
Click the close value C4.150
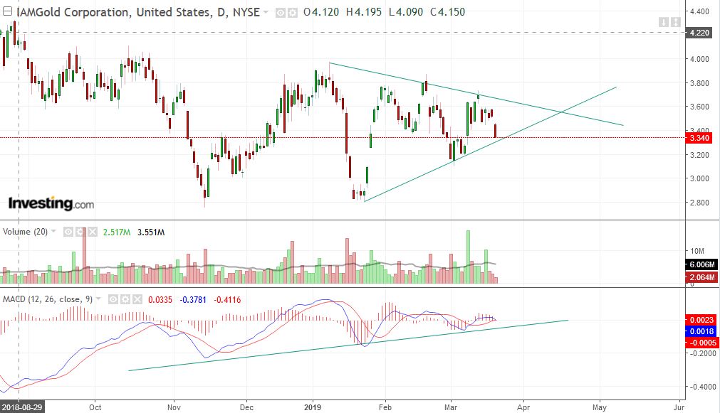tap(448, 12)
